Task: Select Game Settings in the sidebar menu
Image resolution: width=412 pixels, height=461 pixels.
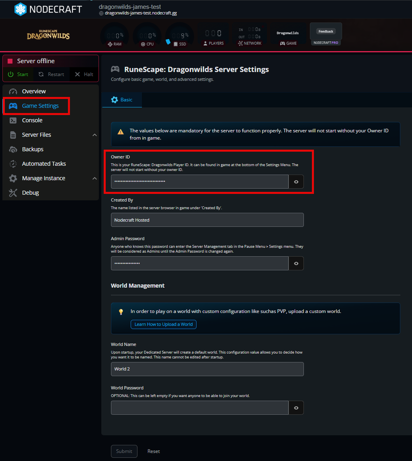Action: pos(40,106)
